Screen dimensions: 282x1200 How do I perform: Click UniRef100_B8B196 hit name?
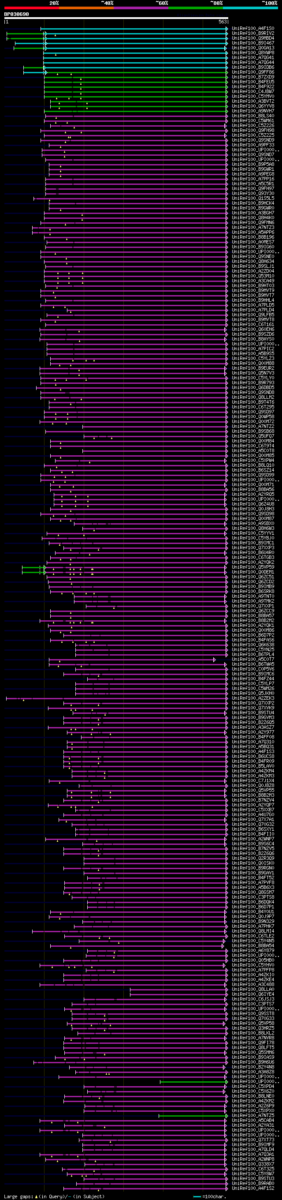click(x=253, y=237)
